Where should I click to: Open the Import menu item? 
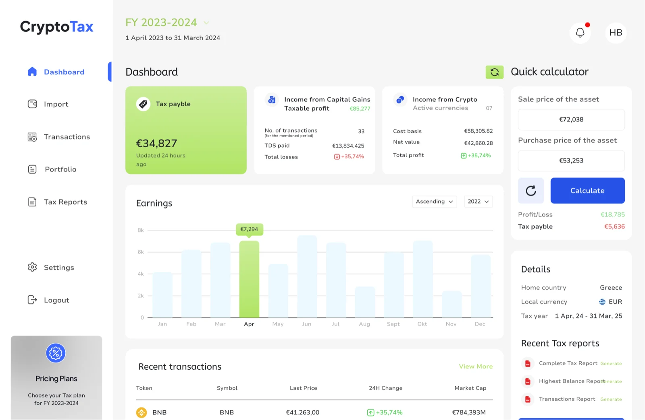point(56,104)
